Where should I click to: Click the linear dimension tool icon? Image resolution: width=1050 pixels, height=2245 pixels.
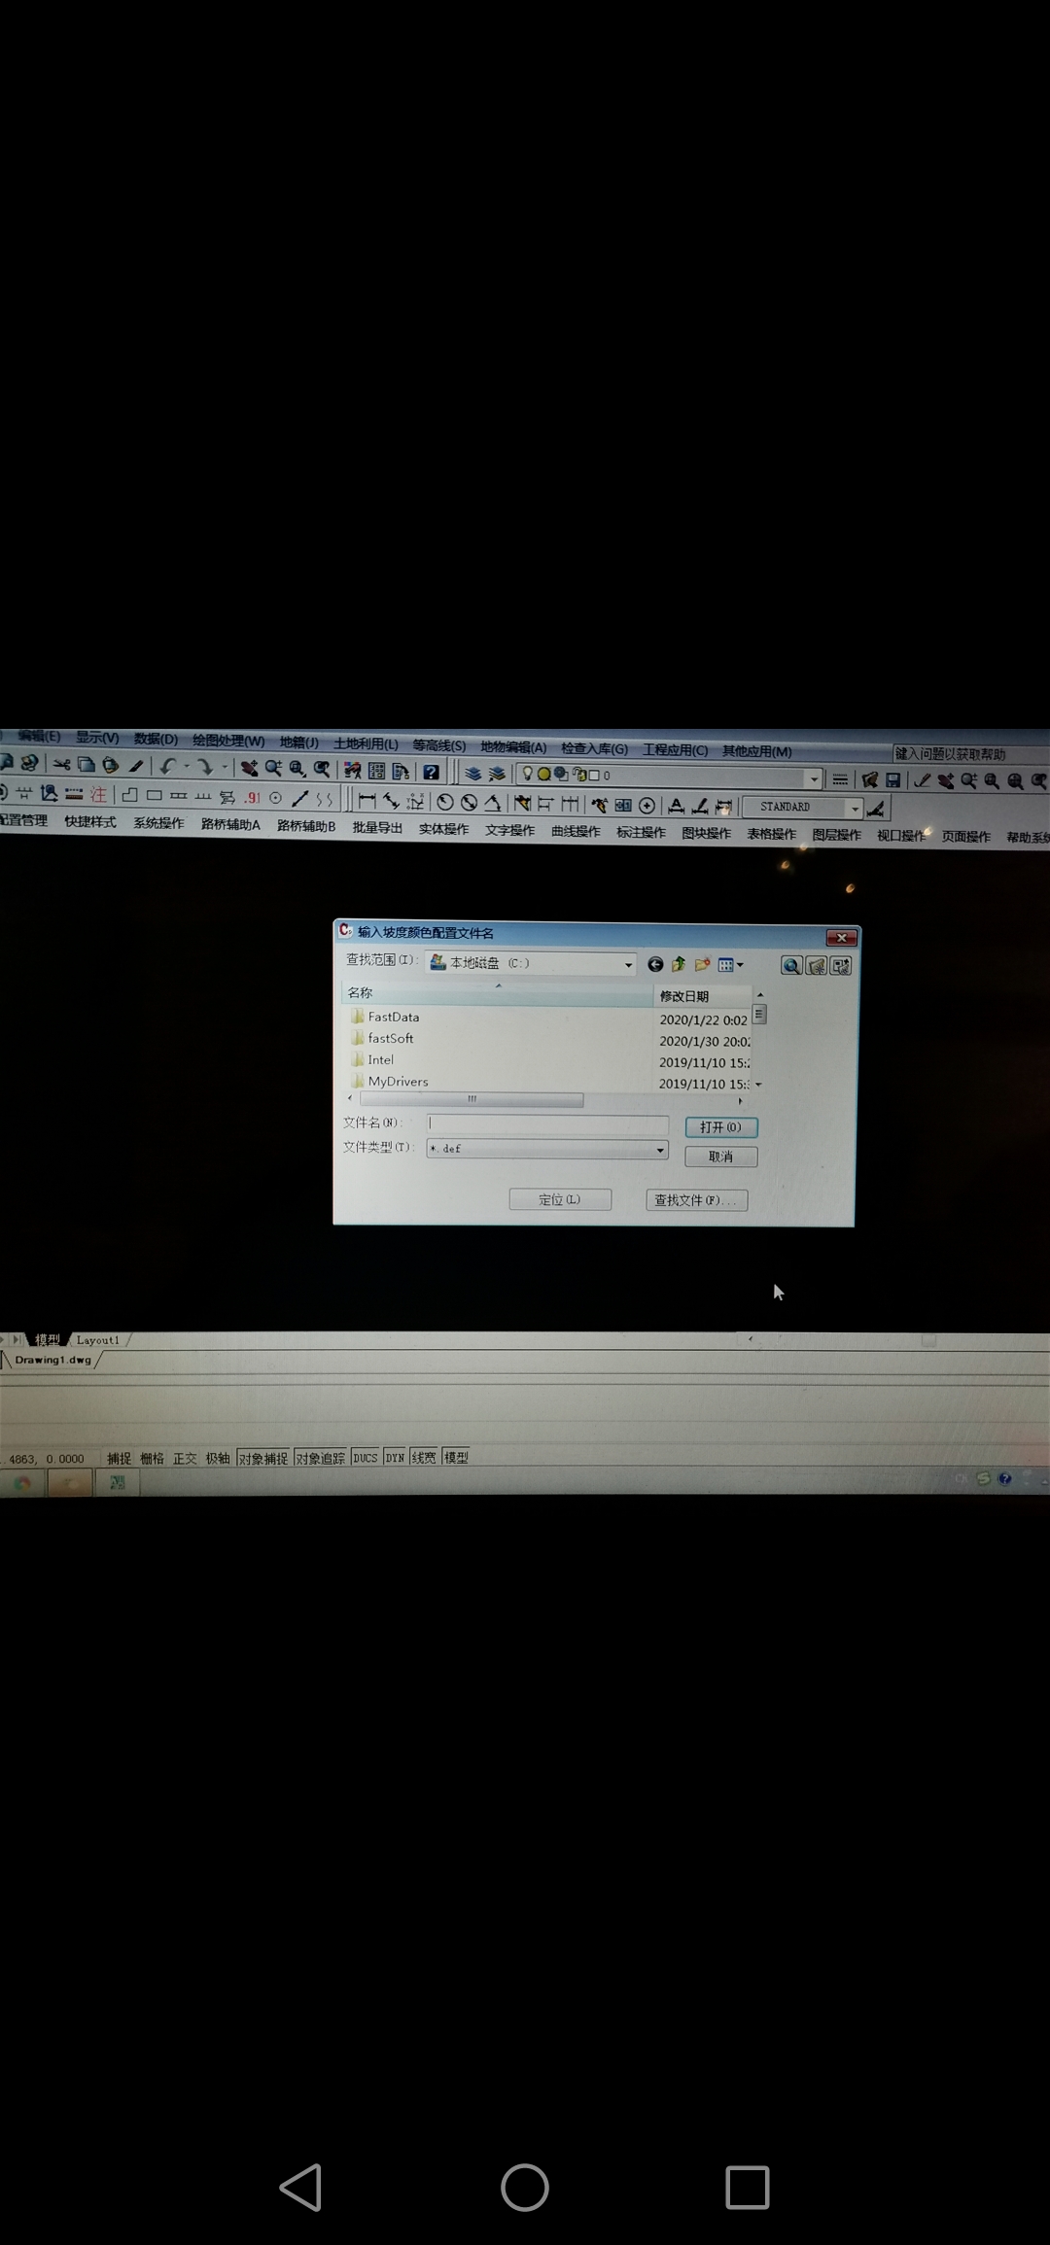click(x=367, y=800)
